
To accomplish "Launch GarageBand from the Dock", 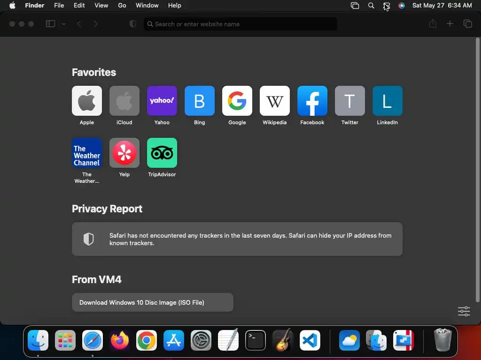I will pos(282,340).
